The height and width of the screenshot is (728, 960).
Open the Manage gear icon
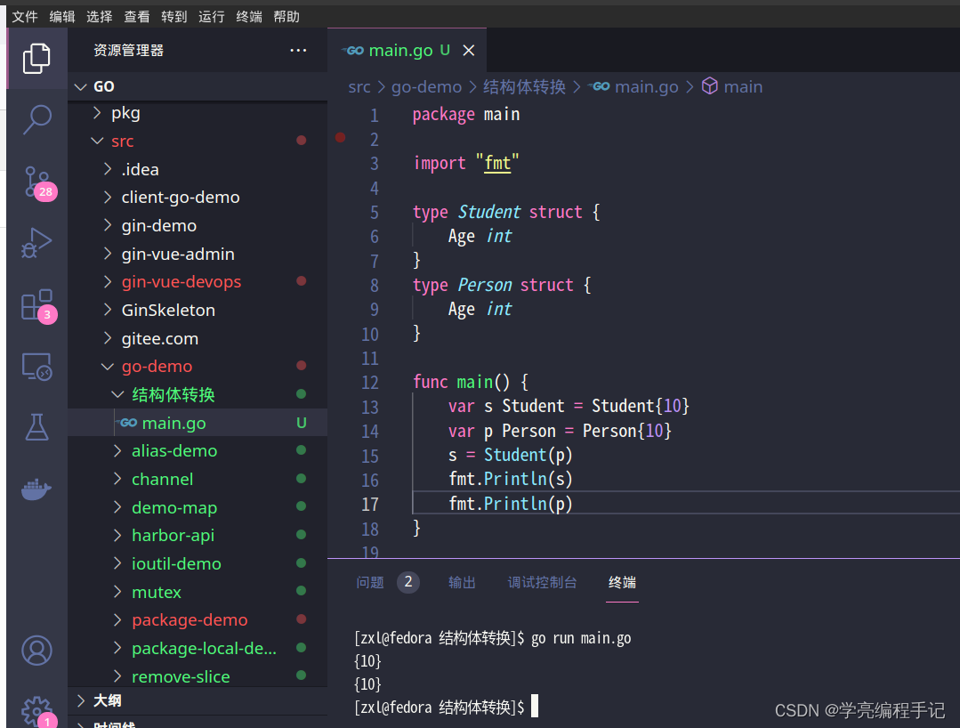(38, 711)
